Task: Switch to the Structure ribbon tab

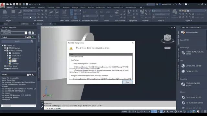Action: point(24,7)
